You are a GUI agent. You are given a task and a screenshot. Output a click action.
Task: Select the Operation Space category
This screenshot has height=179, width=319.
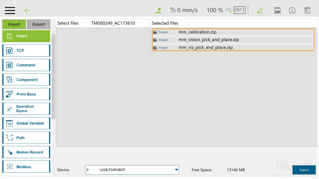[26, 109]
